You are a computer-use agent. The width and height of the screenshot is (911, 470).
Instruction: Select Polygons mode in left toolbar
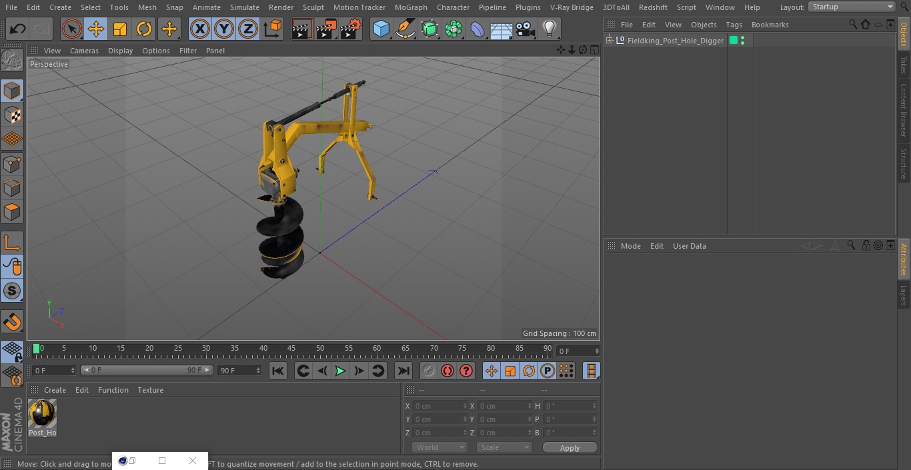[12, 213]
